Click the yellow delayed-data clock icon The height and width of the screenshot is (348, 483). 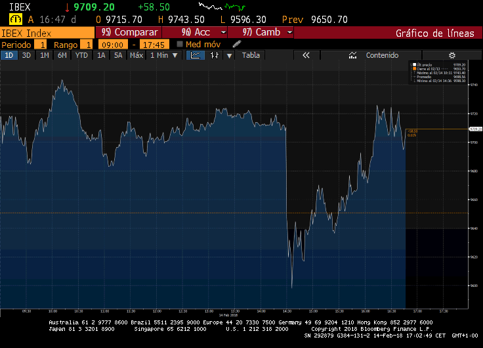point(15,20)
